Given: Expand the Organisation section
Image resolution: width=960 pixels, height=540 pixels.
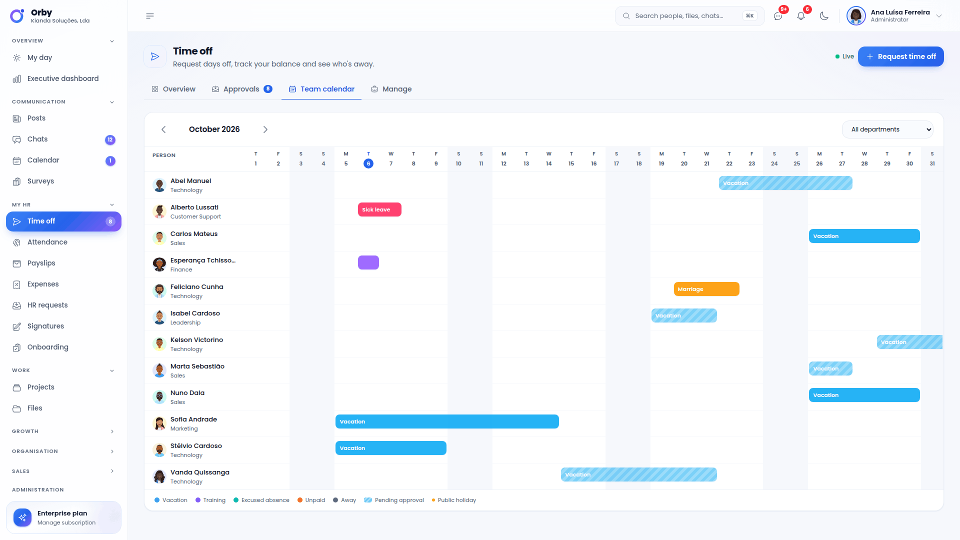Looking at the screenshot, I should [63, 451].
